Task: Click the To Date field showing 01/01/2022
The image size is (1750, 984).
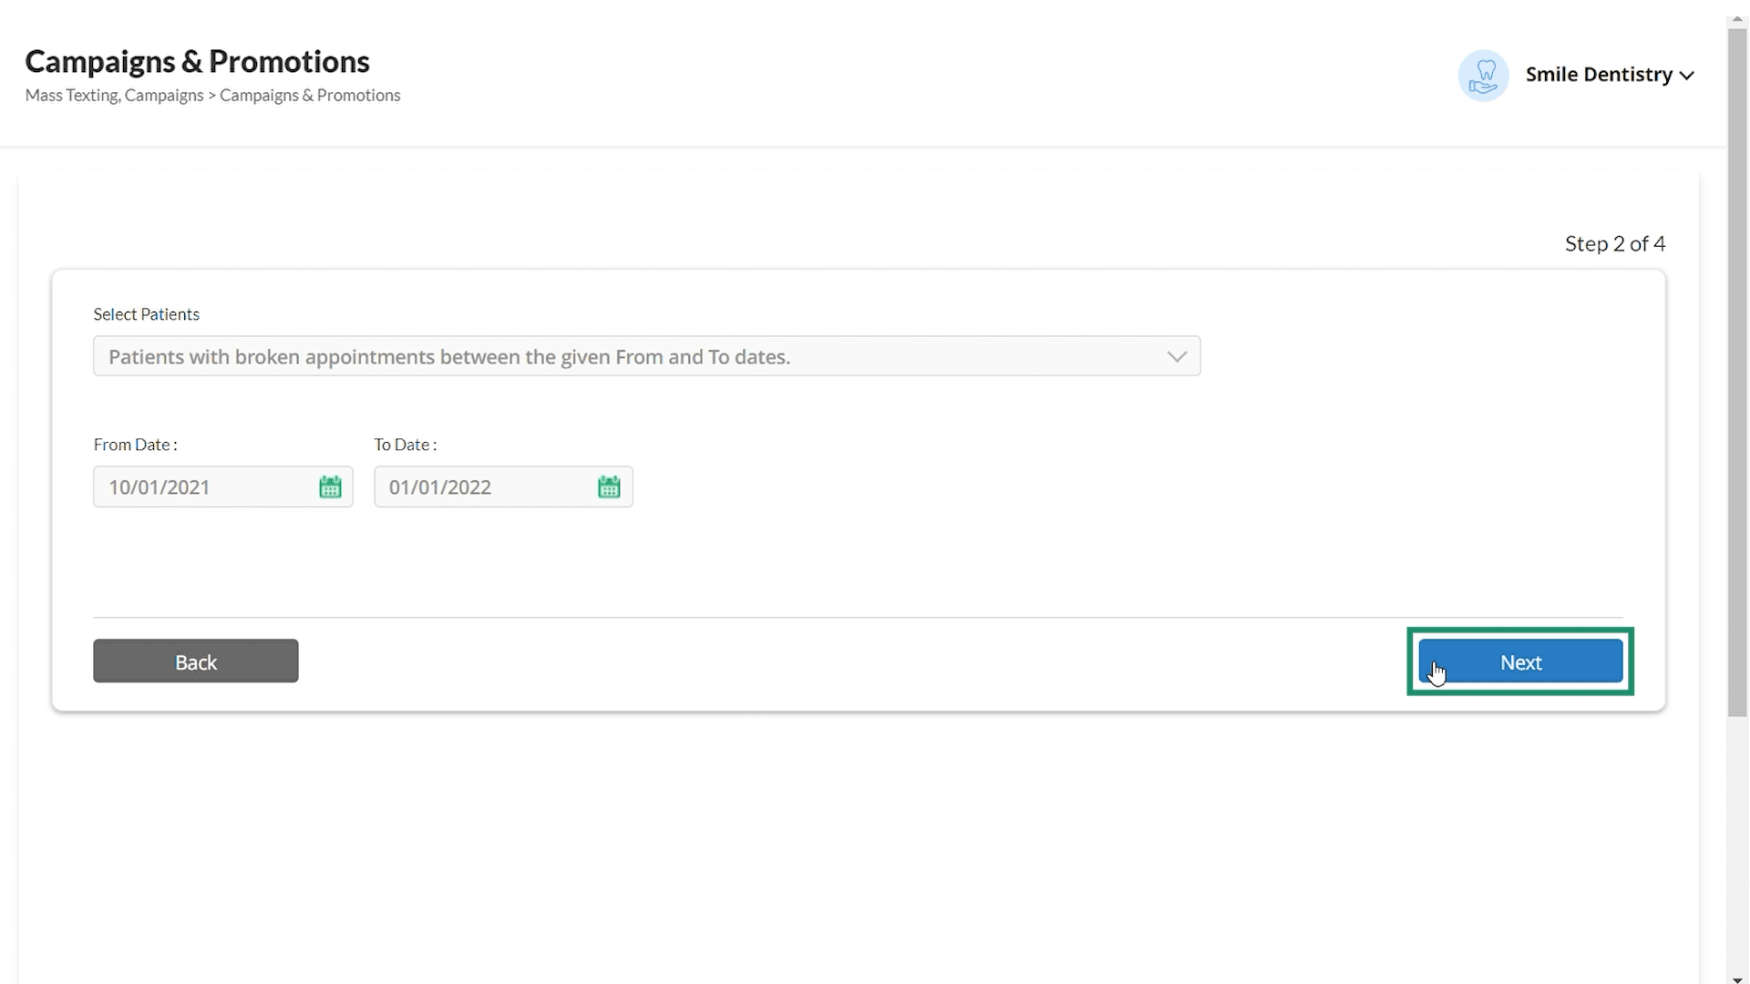Action: [503, 487]
